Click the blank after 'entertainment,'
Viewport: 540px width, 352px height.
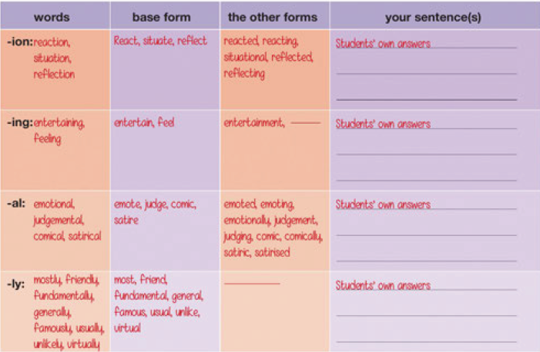306,122
